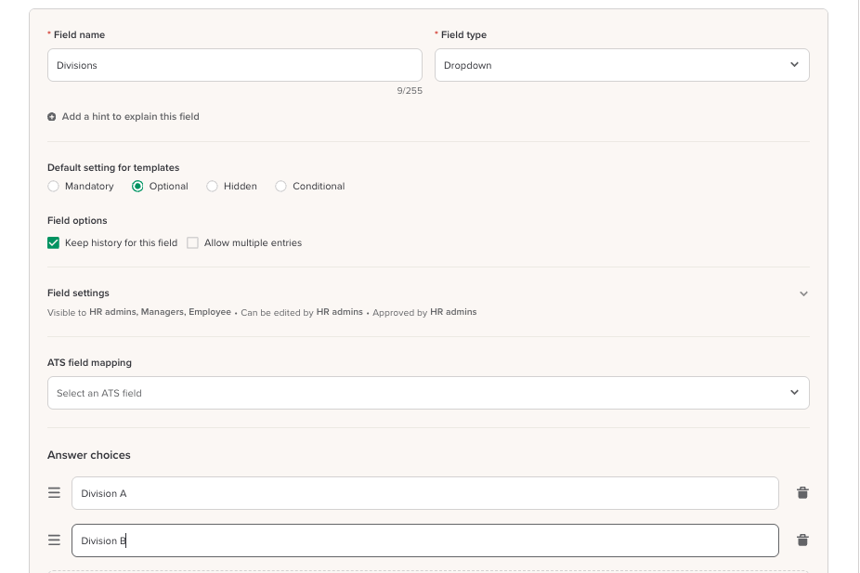
Task: Choose the Hidden radio option
Action: click(x=213, y=187)
